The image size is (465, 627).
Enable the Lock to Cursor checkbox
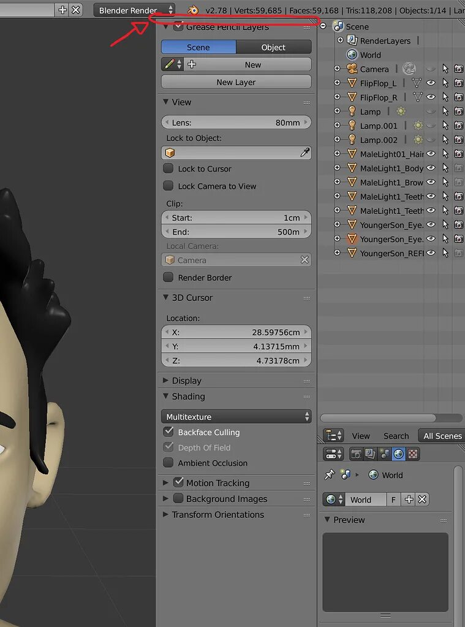click(x=168, y=169)
